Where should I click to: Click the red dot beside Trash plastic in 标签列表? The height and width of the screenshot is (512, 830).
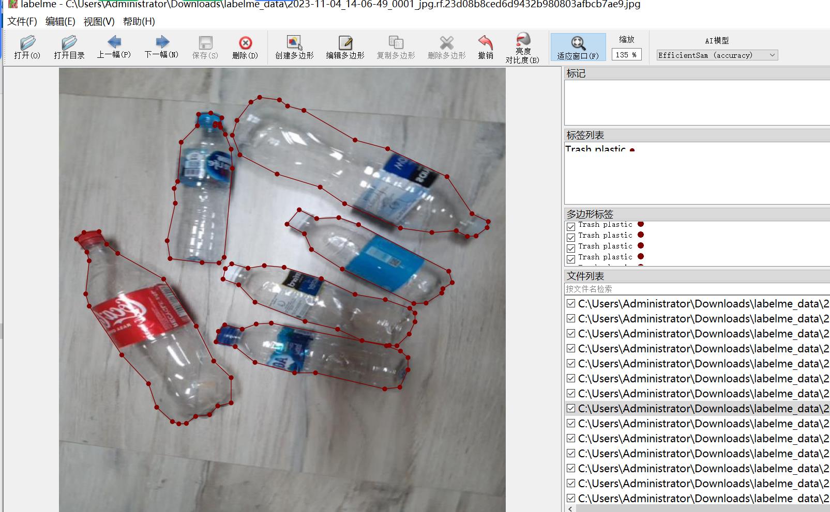click(632, 150)
